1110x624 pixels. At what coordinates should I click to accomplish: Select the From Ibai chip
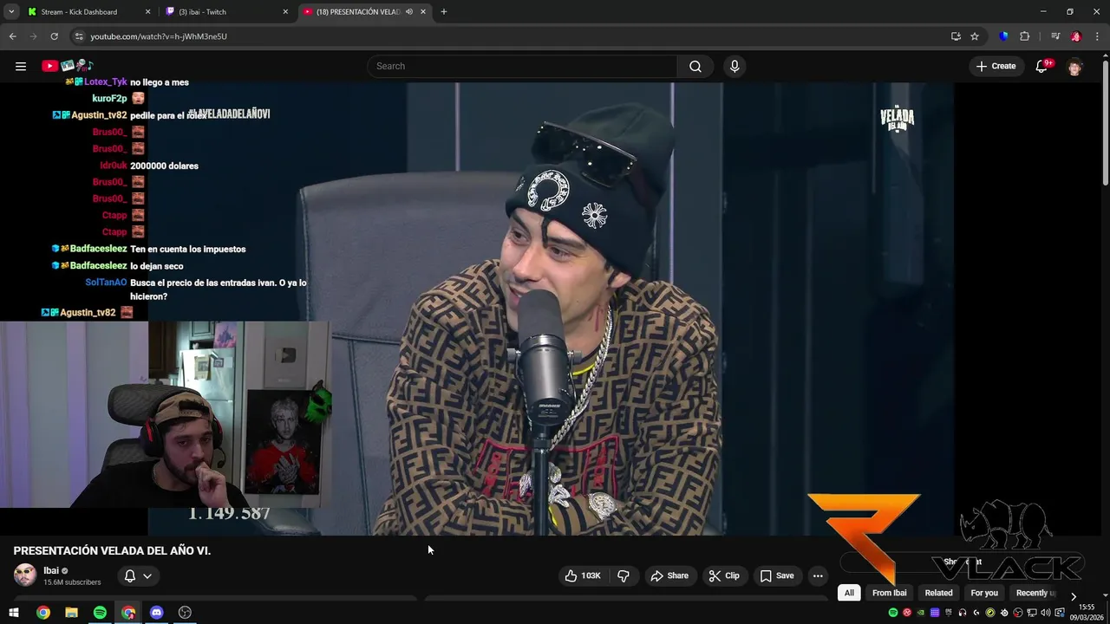coord(889,593)
